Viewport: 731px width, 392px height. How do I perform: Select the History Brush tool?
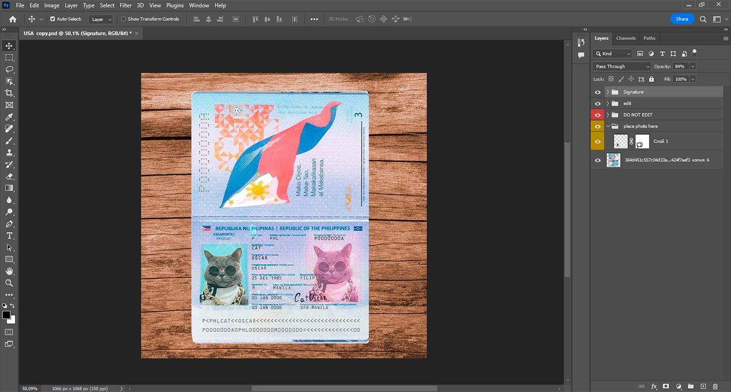tap(9, 165)
